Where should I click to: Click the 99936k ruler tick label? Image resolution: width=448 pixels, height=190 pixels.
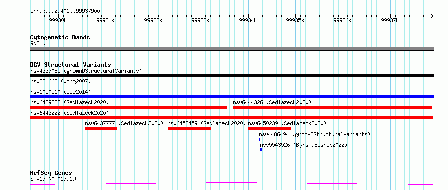pyautogui.click(x=342, y=20)
